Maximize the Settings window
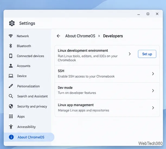The image size is (166, 149). click(148, 14)
